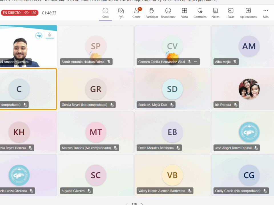This screenshot has height=205, width=274.
Task: Show the Gente participants list
Action: 136,13
